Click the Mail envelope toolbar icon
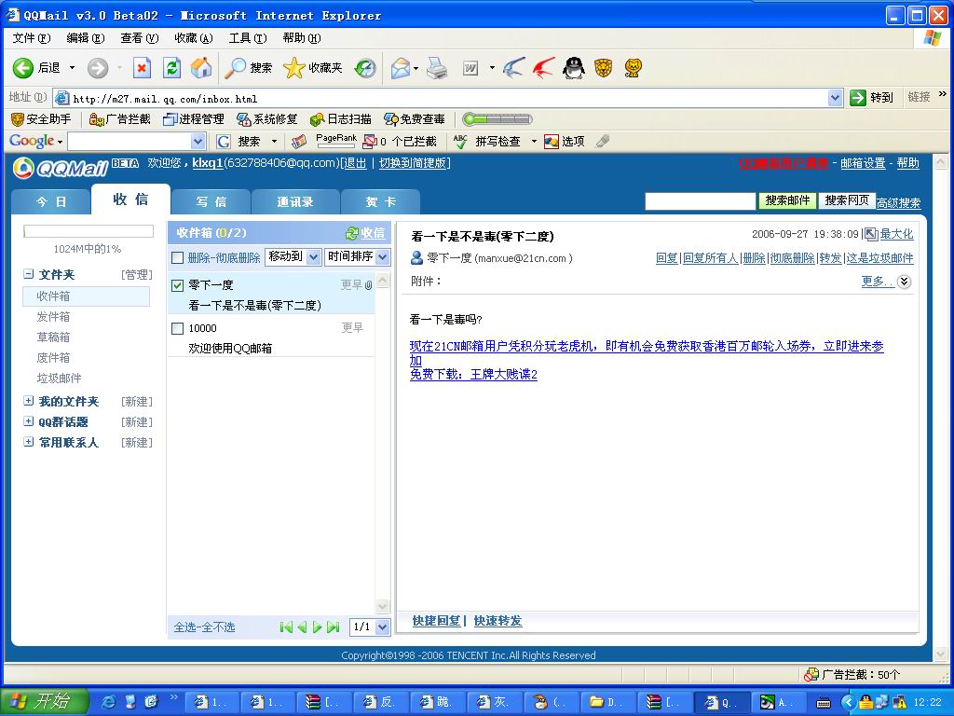 pos(401,67)
